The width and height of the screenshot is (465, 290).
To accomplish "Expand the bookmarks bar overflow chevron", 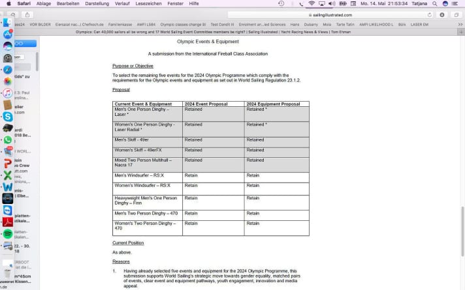I will 460,23.
